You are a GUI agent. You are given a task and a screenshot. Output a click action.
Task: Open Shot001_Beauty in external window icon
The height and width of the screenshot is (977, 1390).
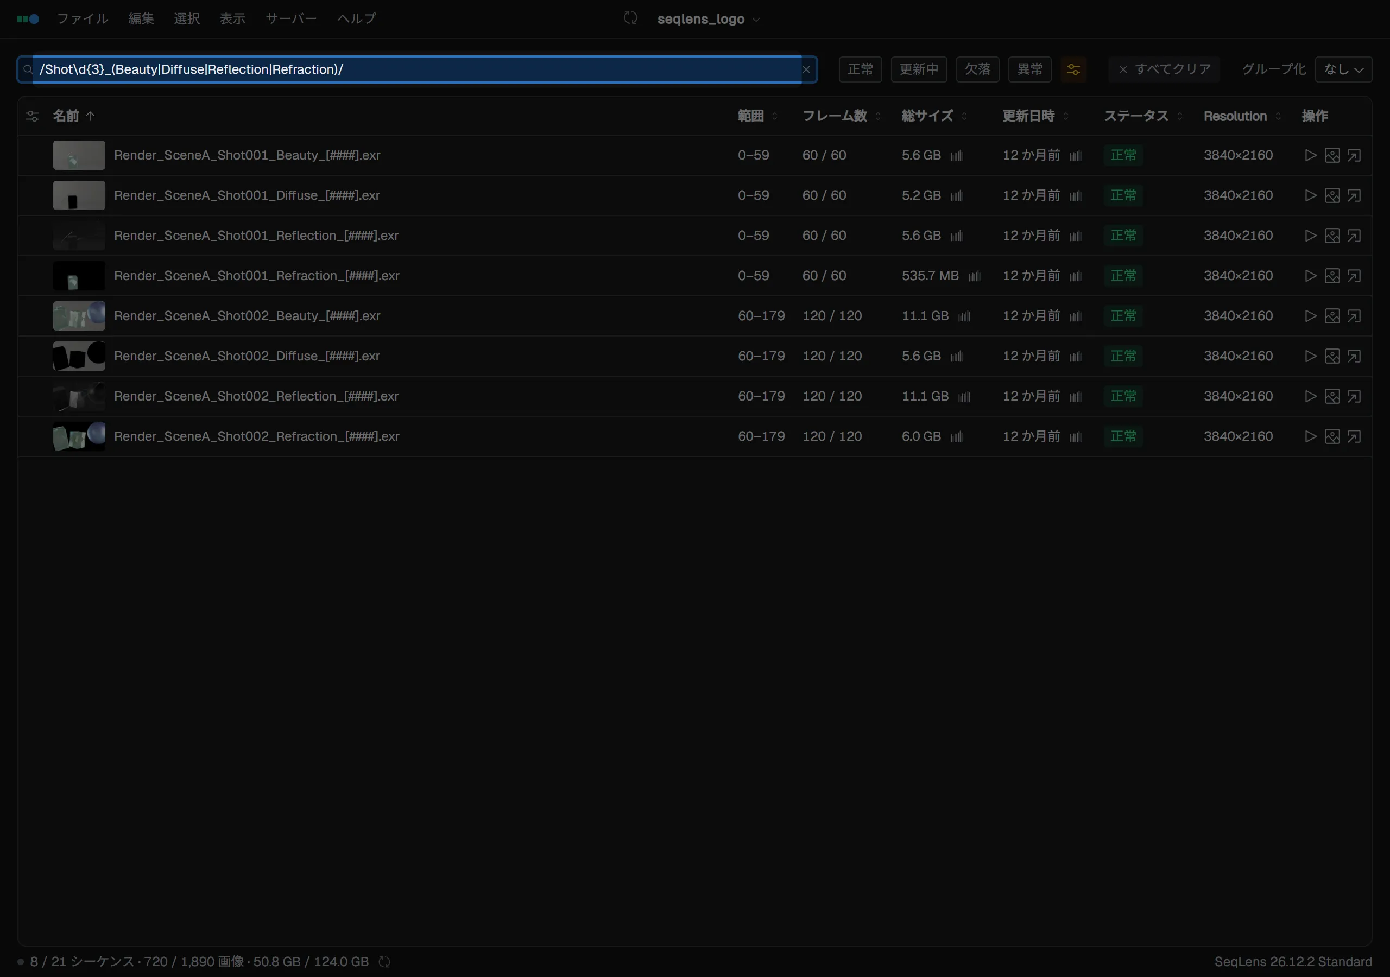coord(1354,156)
